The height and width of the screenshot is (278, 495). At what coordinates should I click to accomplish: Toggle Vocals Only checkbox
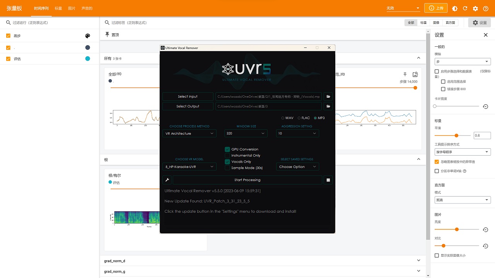click(227, 162)
